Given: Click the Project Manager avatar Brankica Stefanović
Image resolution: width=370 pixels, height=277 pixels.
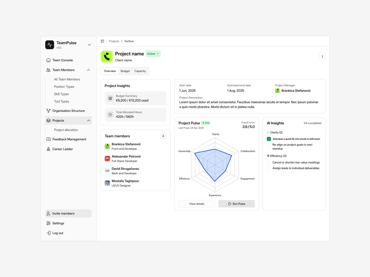Looking at the screenshot, I should click(277, 91).
